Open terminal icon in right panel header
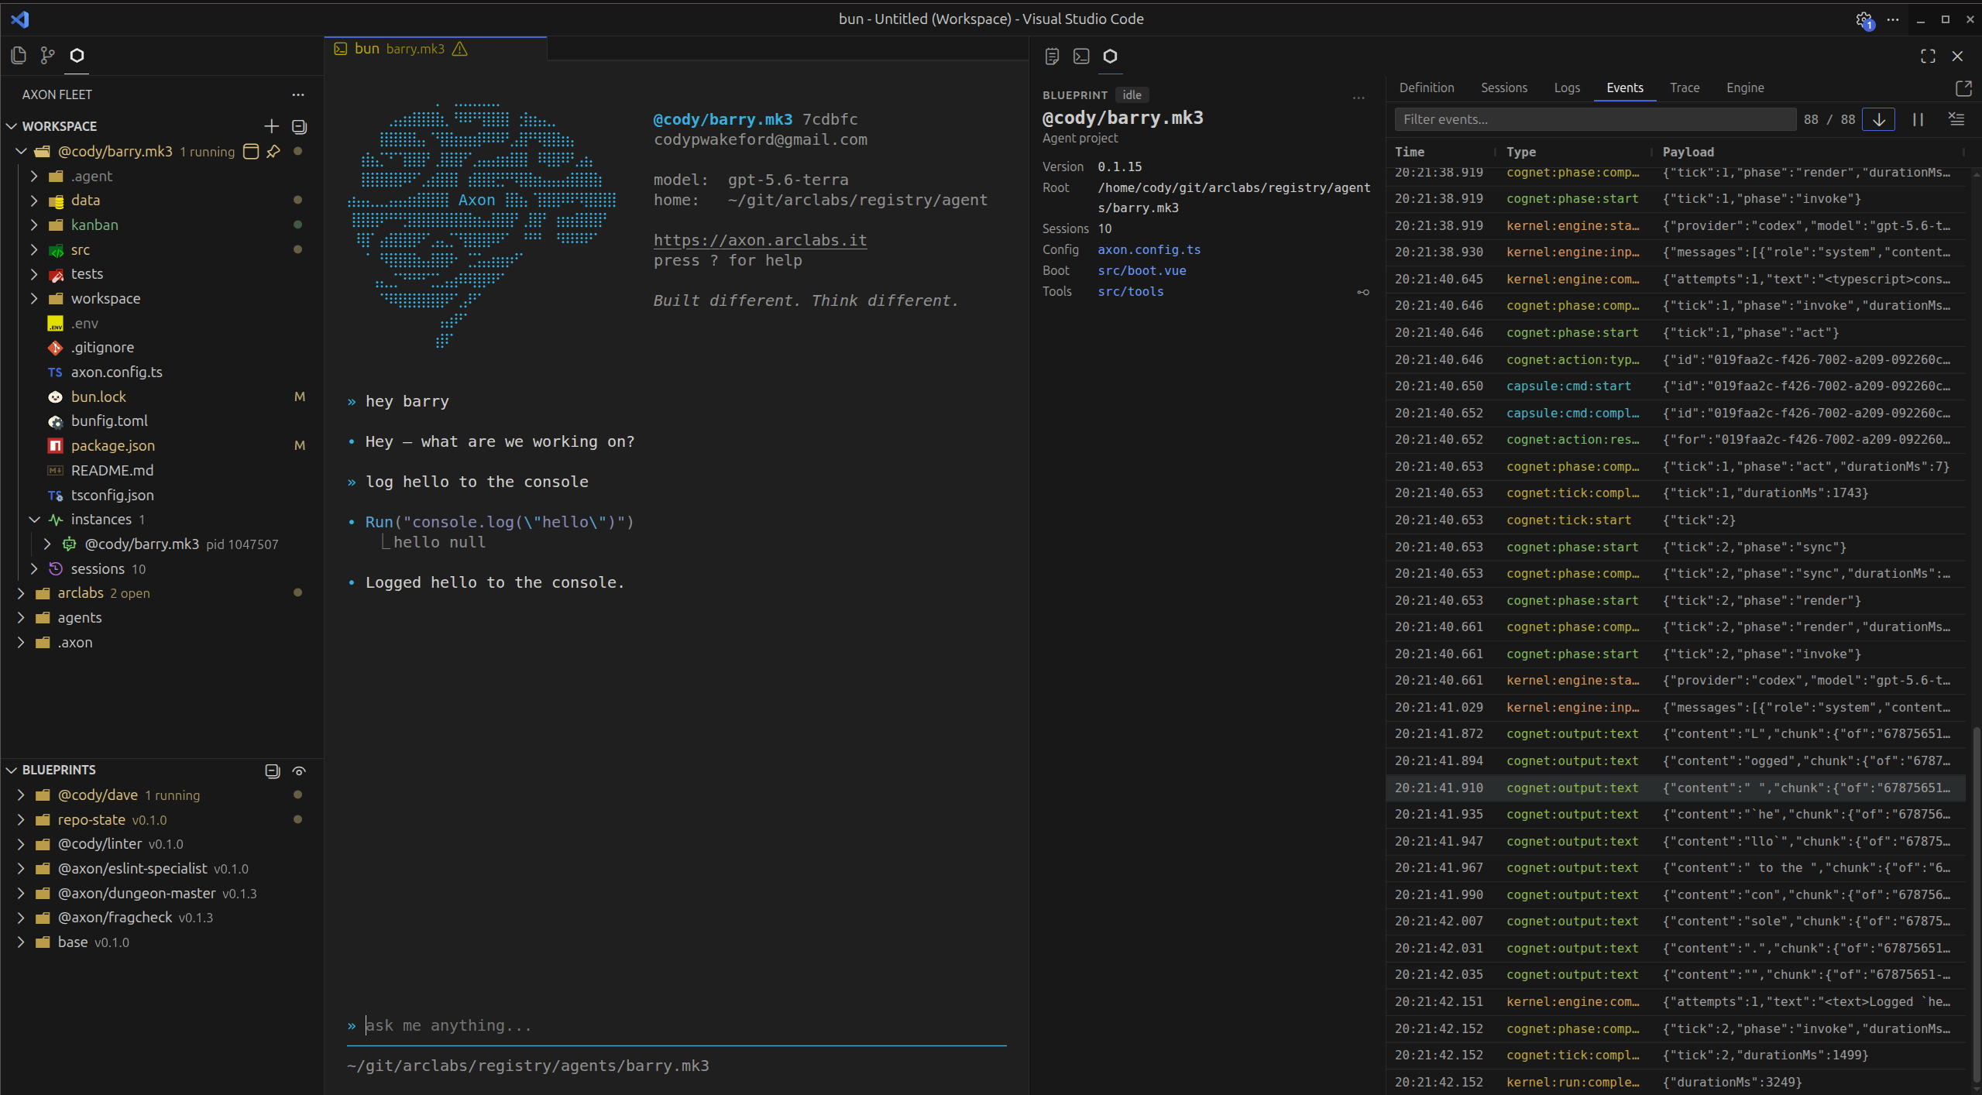The height and width of the screenshot is (1095, 1982). 1081,56
